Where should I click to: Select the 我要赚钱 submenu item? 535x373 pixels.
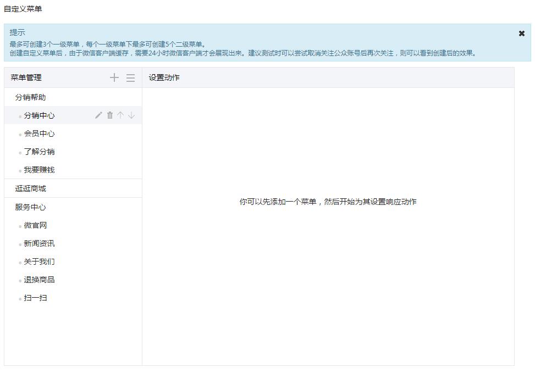tap(39, 170)
